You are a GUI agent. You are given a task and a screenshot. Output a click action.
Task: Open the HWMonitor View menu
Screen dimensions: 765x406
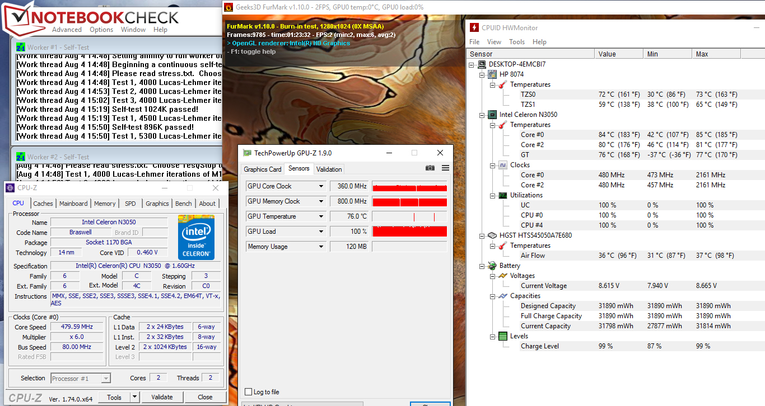[494, 42]
